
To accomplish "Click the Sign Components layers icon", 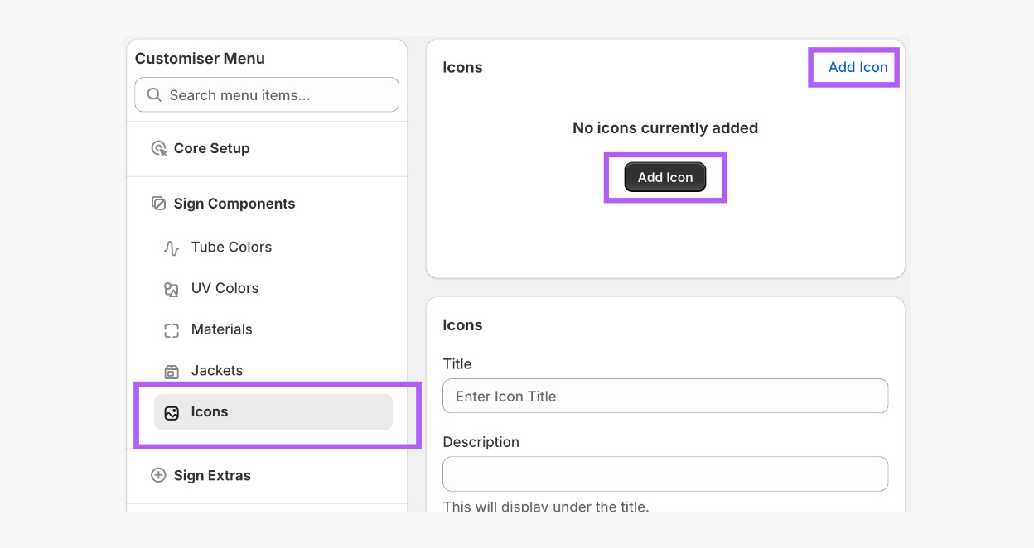I will 158,204.
